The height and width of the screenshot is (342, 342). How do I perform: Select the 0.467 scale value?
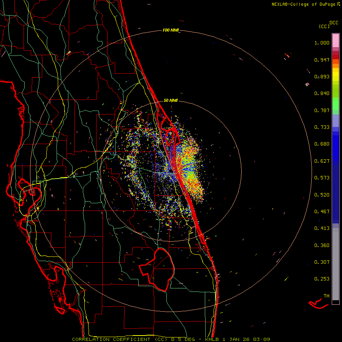click(322, 212)
